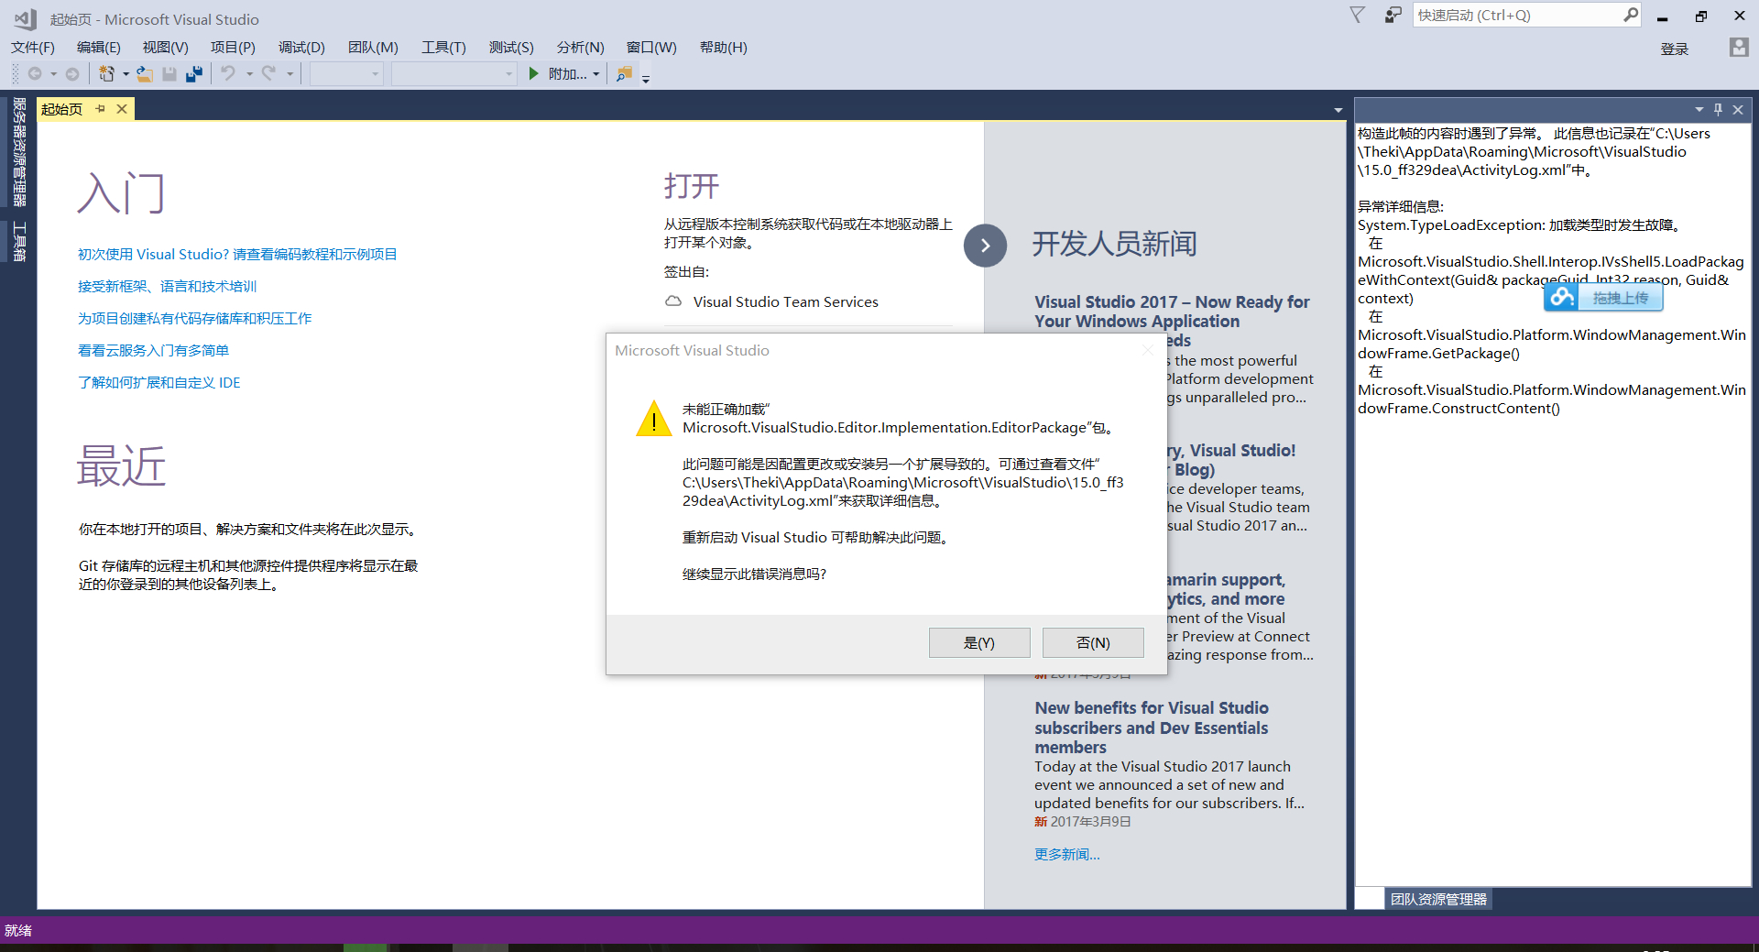Image resolution: width=1759 pixels, height=952 pixels.
Task: Pin the 起始页 tab with its pin icon
Action: 100,109
